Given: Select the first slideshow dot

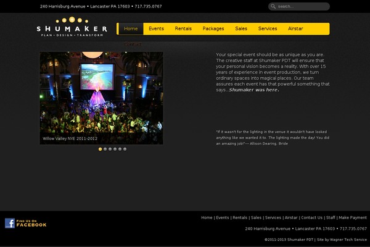Looking at the screenshot, I should click(100, 149).
